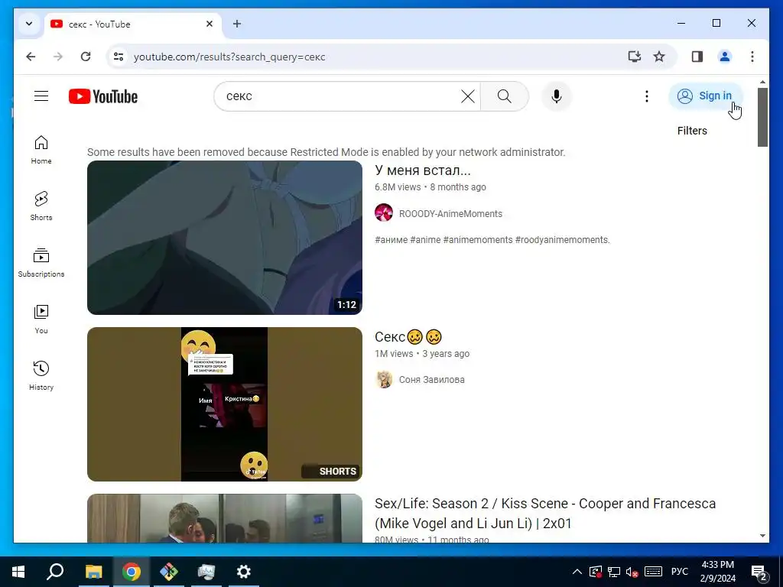Open Home in the sidebar
The image size is (783, 587).
(x=41, y=150)
